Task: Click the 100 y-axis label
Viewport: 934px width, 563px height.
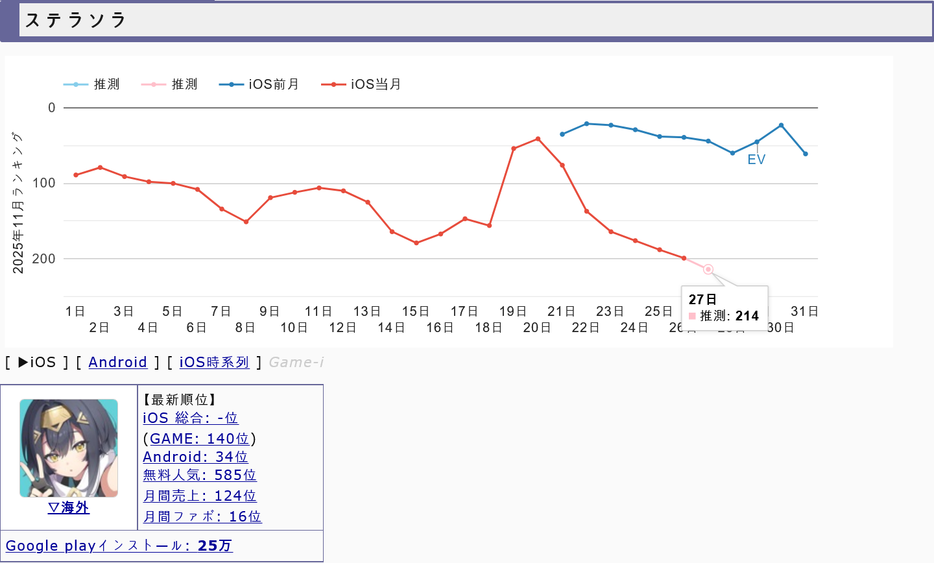Action: click(x=44, y=183)
